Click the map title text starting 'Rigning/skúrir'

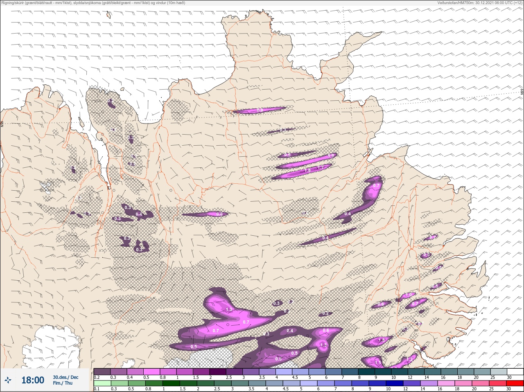click(x=93, y=3)
